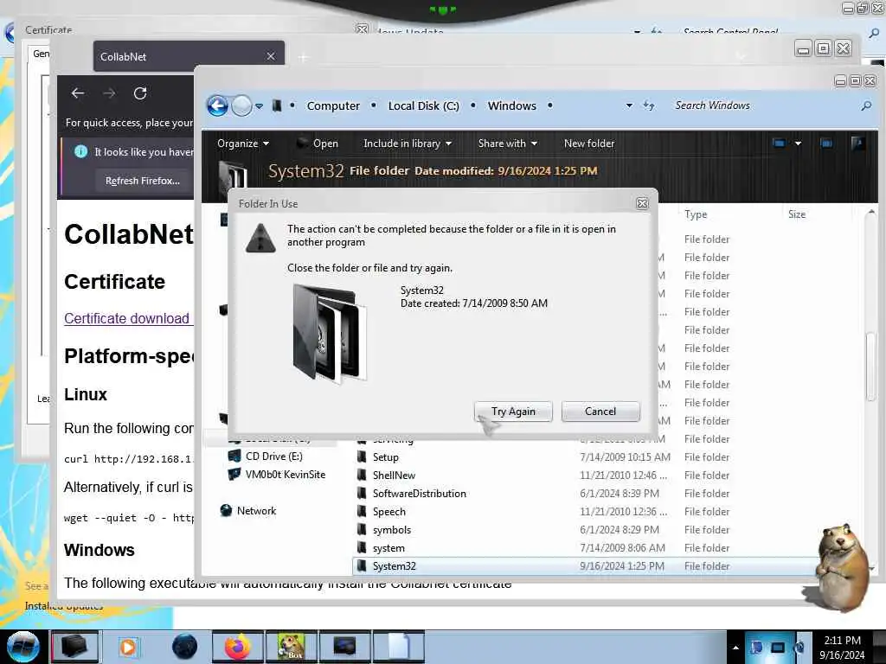Change view icon in Explorer toolbar

779,144
